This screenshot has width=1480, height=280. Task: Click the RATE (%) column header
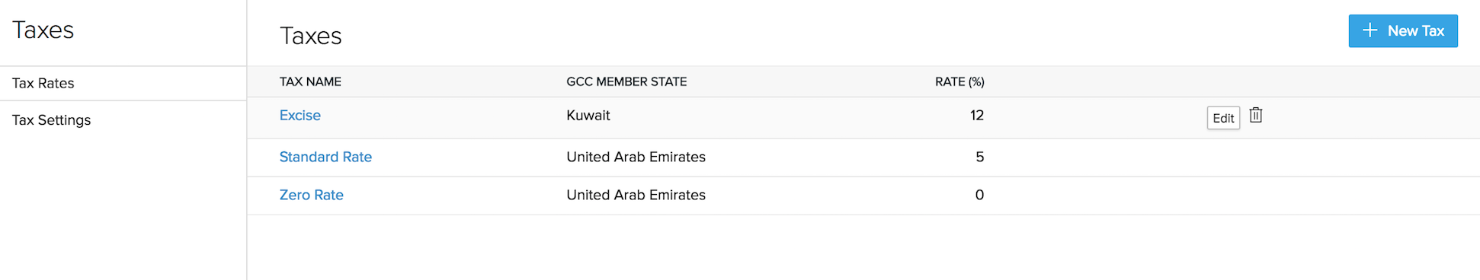[x=959, y=81]
